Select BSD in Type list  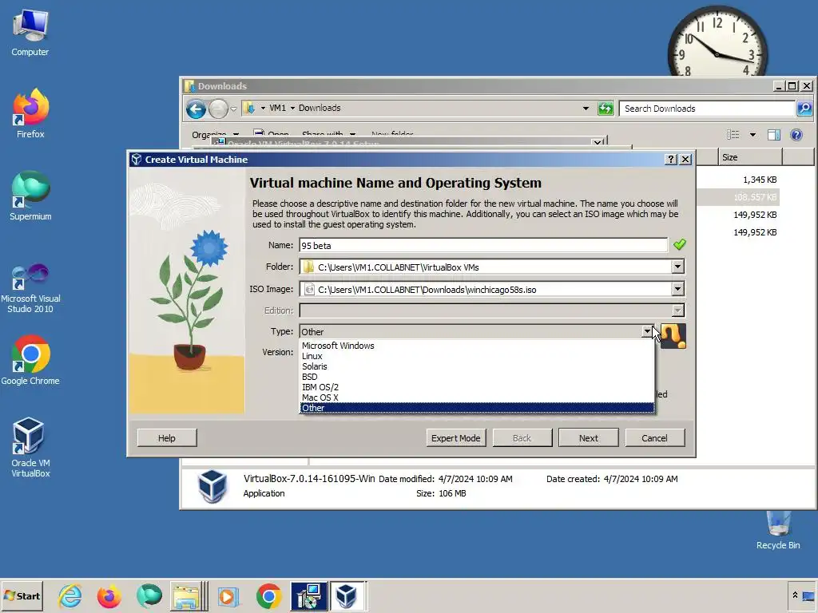477,377
